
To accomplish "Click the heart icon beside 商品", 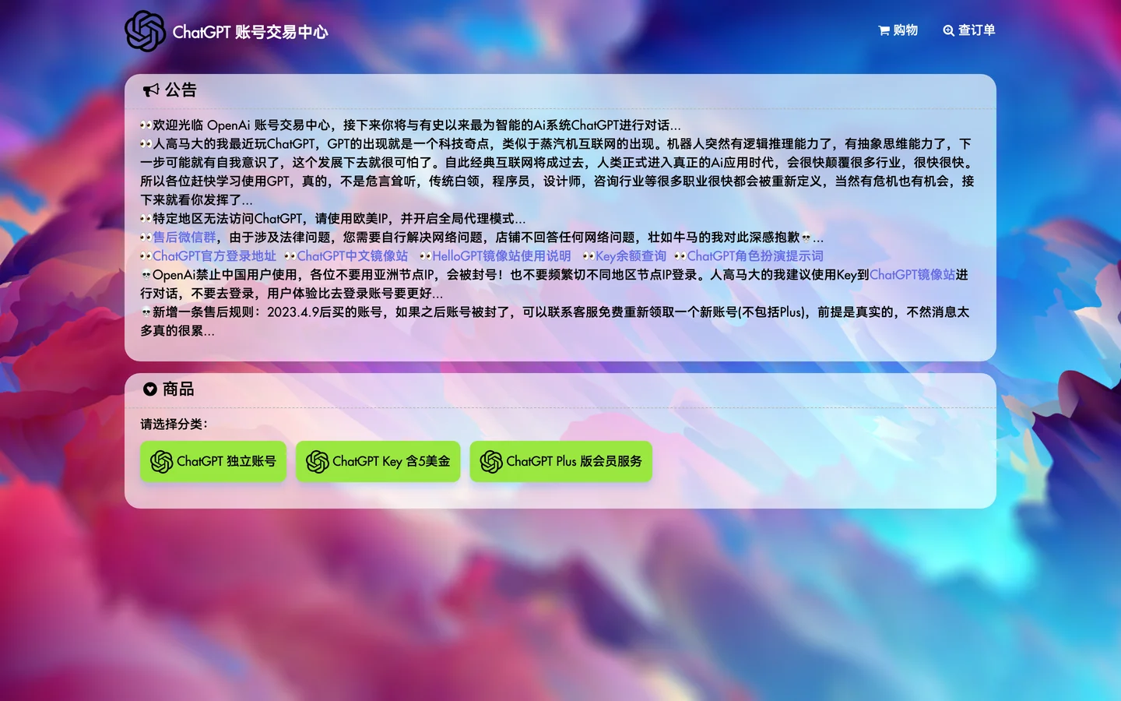I will pyautogui.click(x=150, y=389).
